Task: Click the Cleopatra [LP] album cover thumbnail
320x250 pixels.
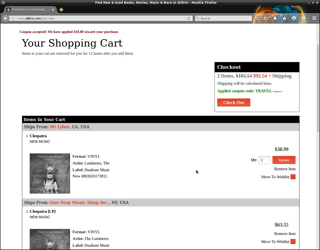Action: coord(50,239)
